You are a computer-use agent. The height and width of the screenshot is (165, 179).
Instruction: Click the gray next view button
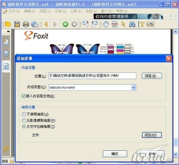74,24
